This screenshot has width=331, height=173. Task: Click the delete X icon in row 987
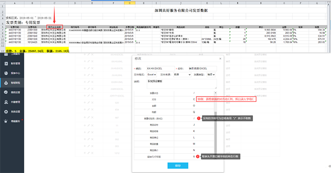tap(92, 117)
